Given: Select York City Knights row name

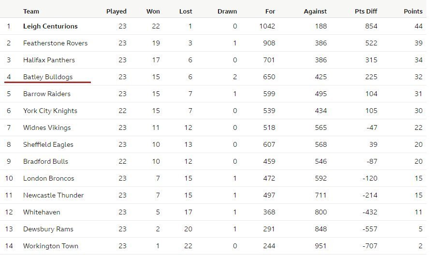Looking at the screenshot, I should [x=50, y=111].
